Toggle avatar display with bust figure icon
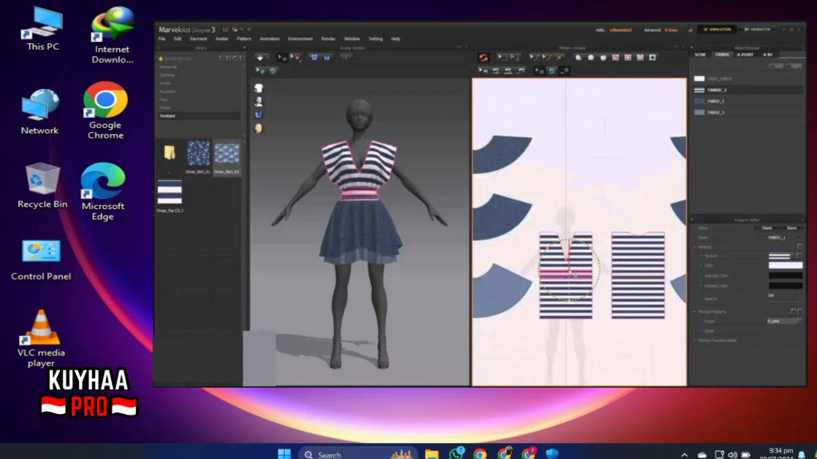The width and height of the screenshot is (817, 459). coord(259,101)
